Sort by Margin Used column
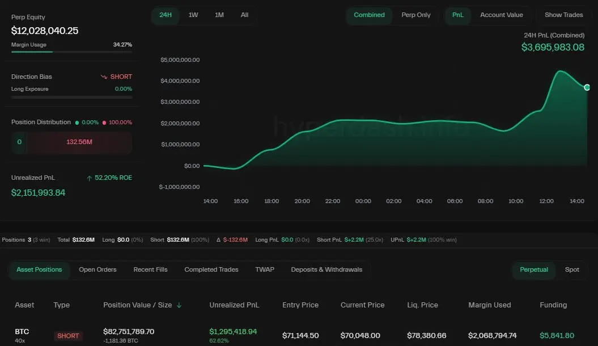 point(489,305)
